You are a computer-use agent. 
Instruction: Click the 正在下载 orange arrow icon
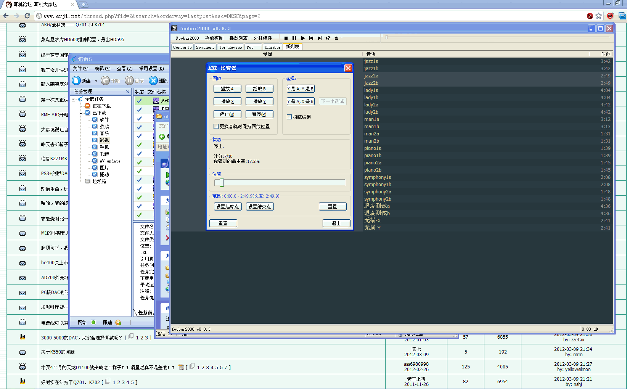pos(87,106)
